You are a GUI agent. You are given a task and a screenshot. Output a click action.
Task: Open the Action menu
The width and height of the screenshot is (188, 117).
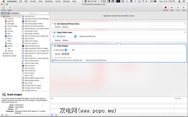point(58,1)
